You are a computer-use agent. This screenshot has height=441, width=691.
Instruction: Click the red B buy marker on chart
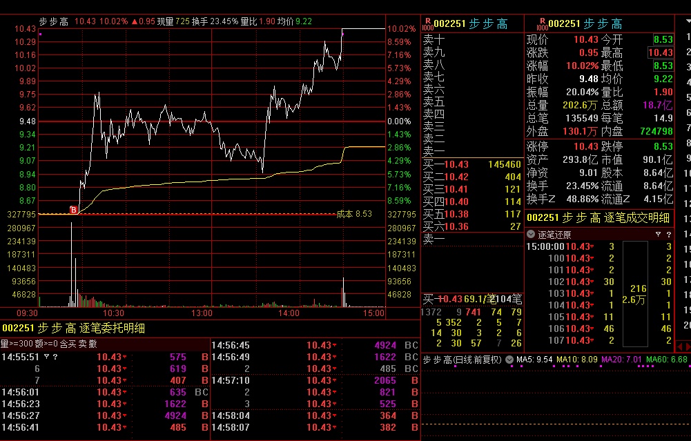point(74,210)
